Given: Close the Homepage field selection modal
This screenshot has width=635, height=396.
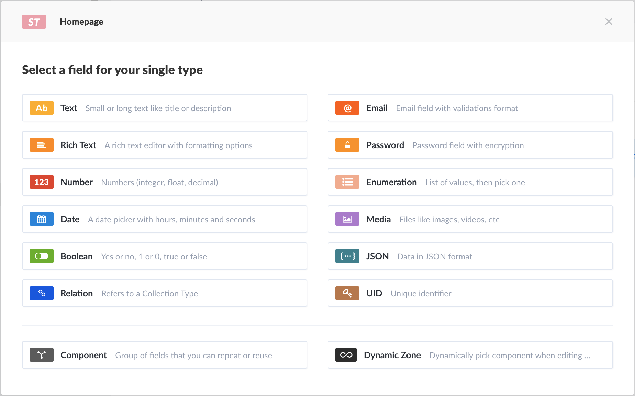Looking at the screenshot, I should click(x=609, y=22).
